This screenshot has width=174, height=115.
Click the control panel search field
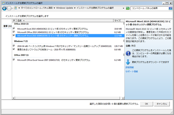[150, 8]
